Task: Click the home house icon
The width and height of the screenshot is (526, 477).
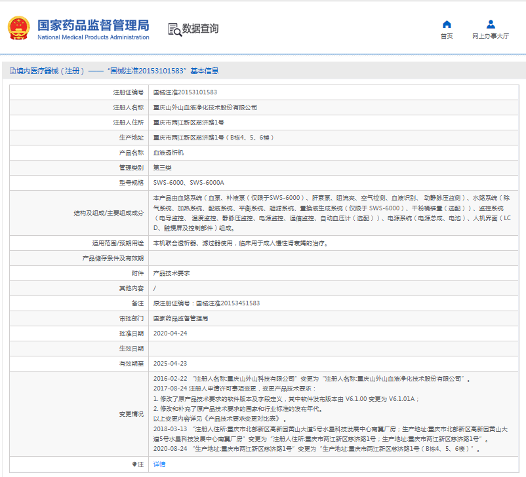Action: point(447,24)
